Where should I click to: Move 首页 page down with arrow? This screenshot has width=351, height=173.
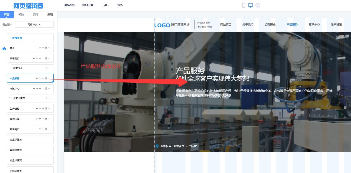(x=40, y=48)
